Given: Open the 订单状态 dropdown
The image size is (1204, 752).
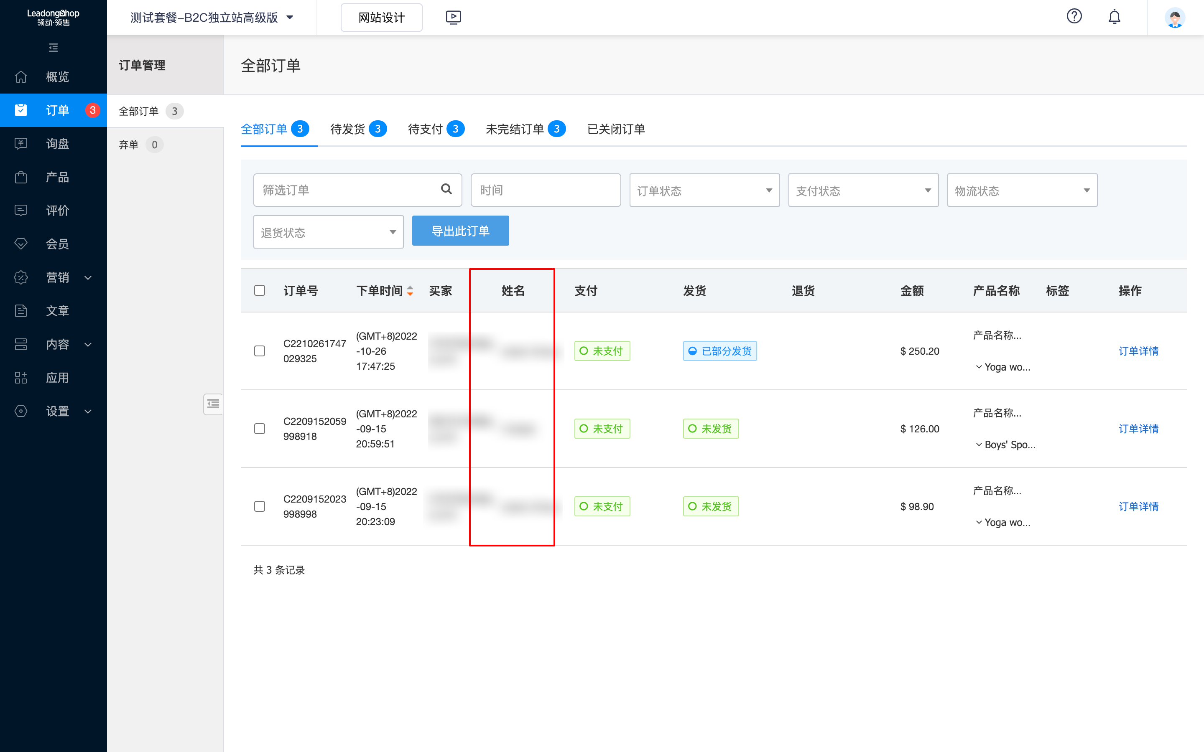Looking at the screenshot, I should 704,191.
